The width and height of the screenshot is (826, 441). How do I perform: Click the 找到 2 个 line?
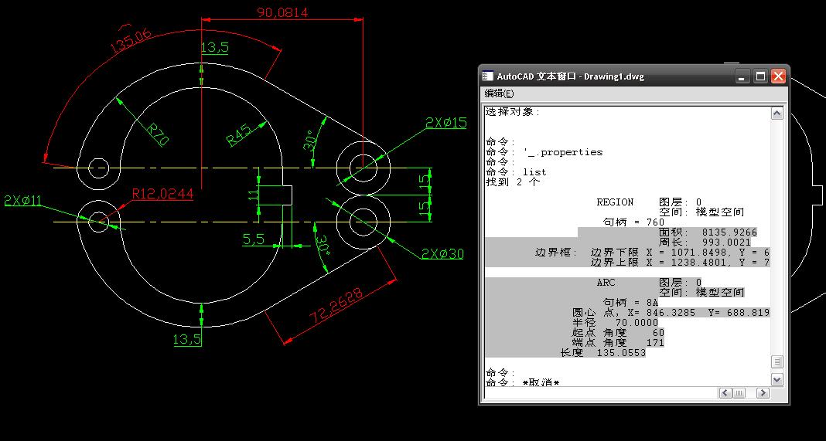pos(513,182)
